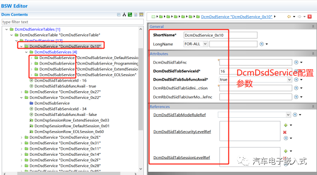The height and width of the screenshot is (175, 317).
Task: Open breadcrumb arrow after DcmDsdService_0x10 link
Action: pyautogui.click(x=275, y=16)
